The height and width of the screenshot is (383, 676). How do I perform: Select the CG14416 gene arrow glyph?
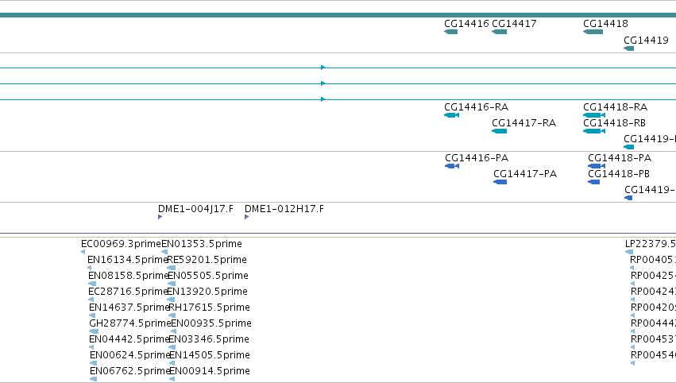coord(450,32)
